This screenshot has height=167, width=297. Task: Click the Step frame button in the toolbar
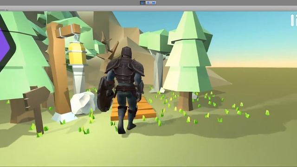tap(154, 3)
